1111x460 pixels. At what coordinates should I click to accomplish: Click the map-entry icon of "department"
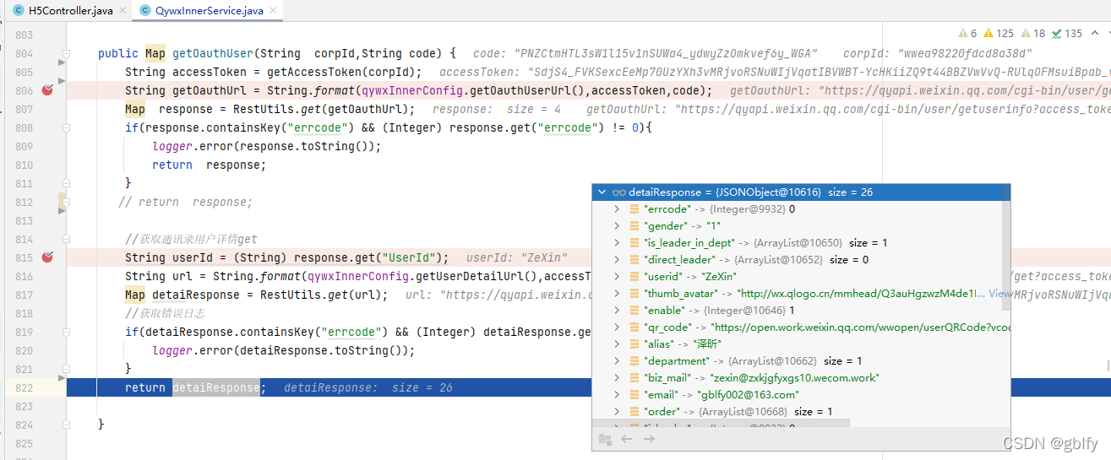[x=634, y=361]
